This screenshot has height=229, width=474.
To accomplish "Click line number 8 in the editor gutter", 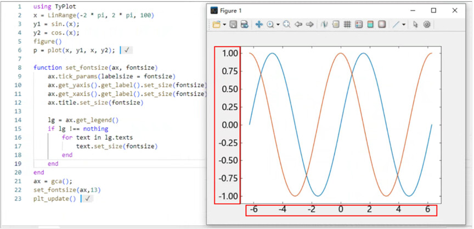I will 19,67.
